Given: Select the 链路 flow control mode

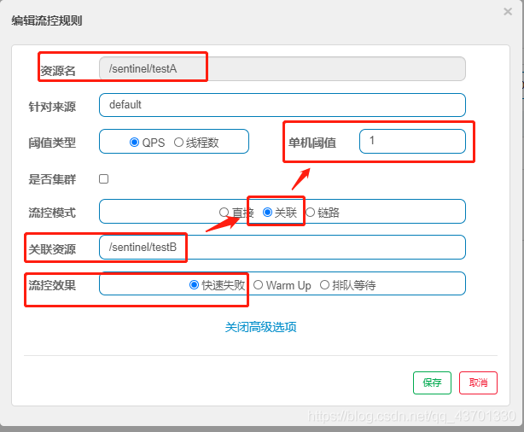Looking at the screenshot, I should (x=310, y=213).
